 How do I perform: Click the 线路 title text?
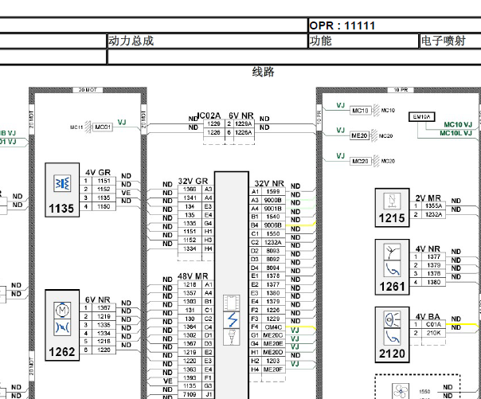pyautogui.click(x=264, y=72)
